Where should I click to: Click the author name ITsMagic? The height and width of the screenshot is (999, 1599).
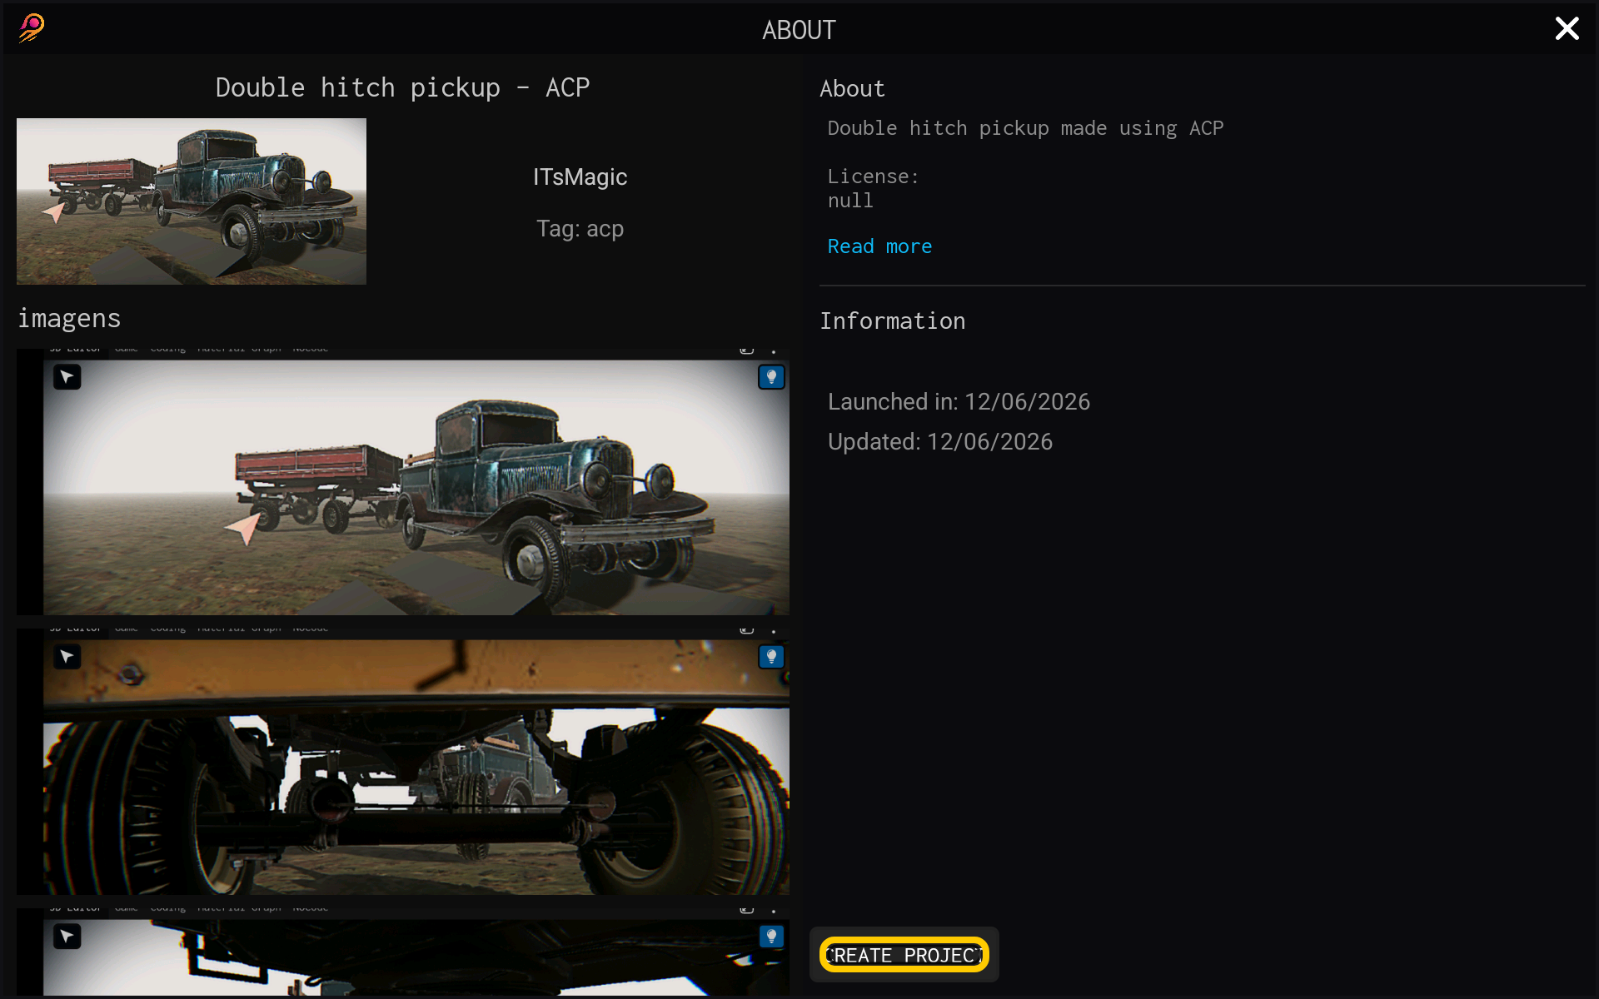click(580, 177)
